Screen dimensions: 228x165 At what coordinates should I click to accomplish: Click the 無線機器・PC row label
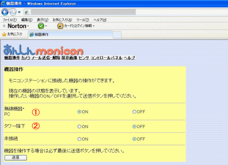click(x=14, y=111)
